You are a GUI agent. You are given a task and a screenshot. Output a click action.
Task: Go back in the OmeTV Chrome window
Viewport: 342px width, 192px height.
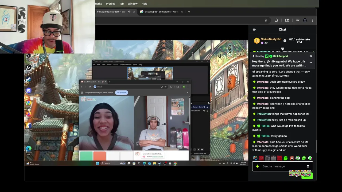(x=82, y=87)
